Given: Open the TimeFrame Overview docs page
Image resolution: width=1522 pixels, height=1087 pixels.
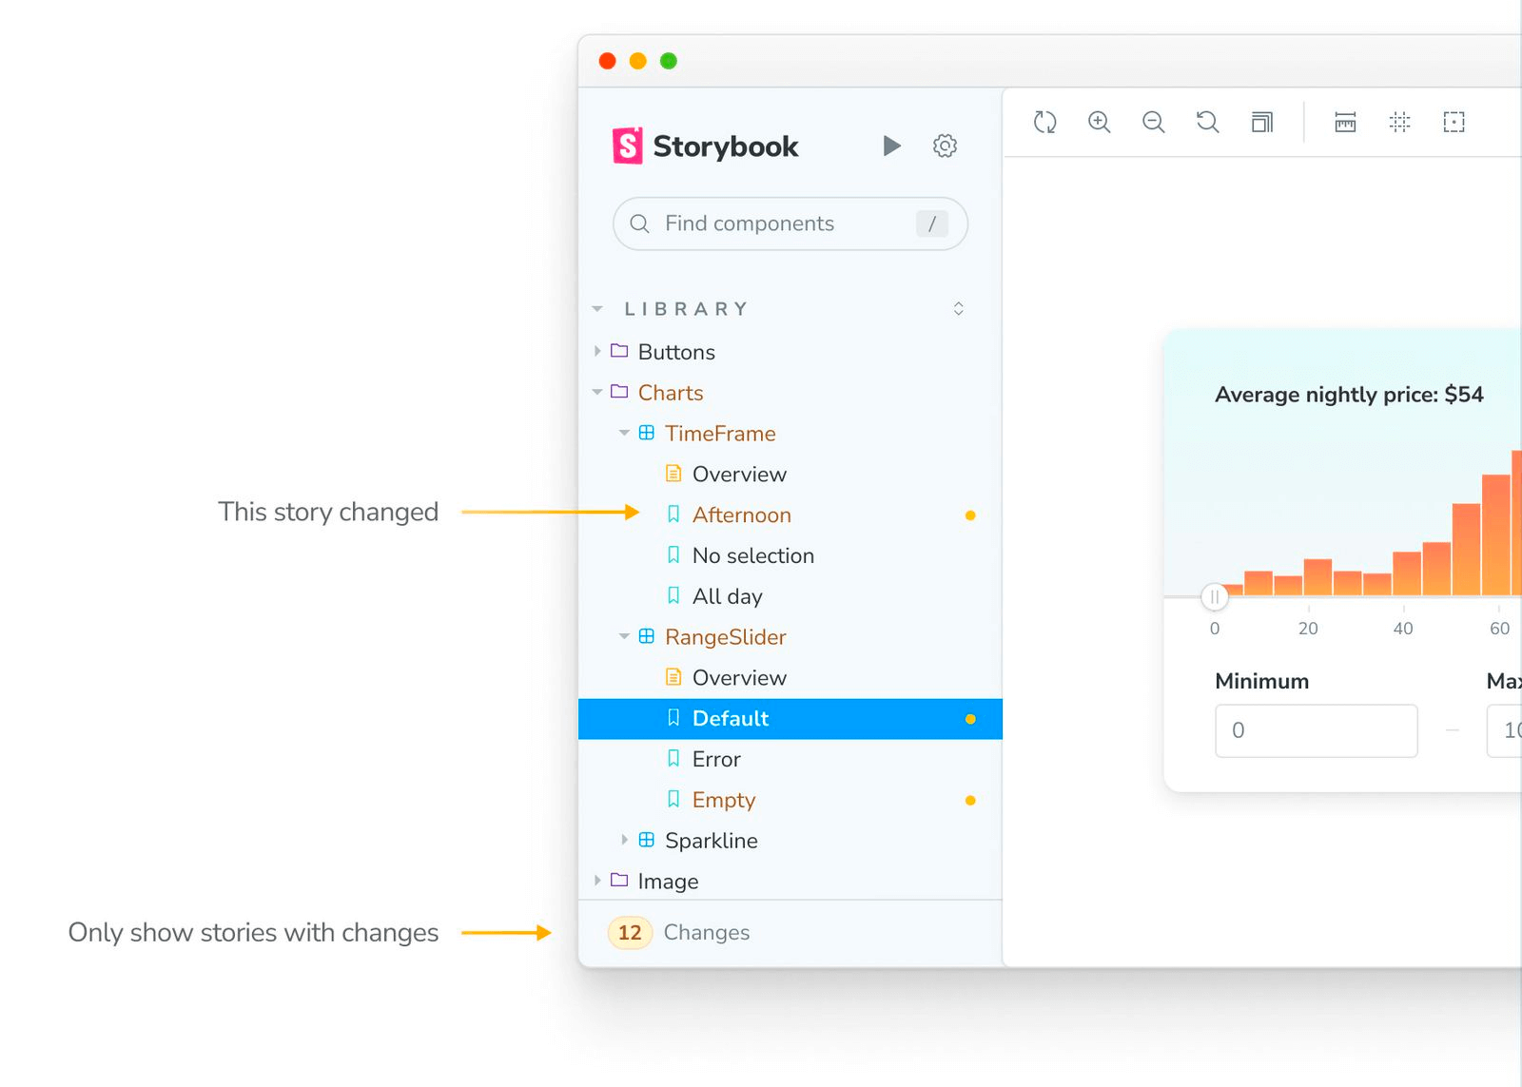Looking at the screenshot, I should [x=738, y=474].
